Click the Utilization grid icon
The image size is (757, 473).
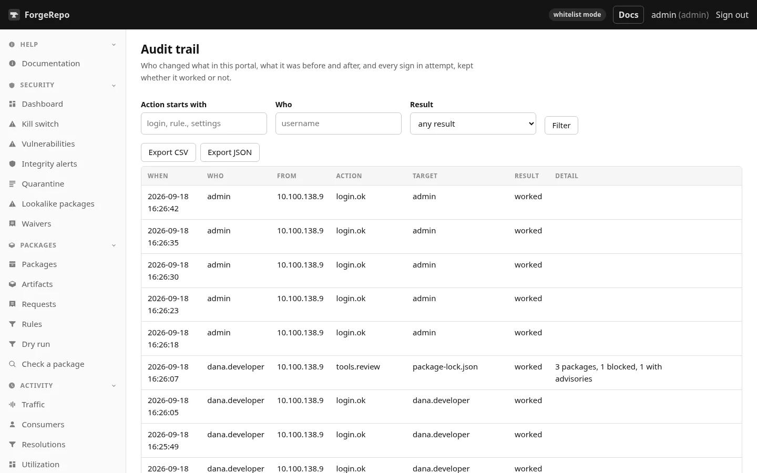(x=12, y=465)
